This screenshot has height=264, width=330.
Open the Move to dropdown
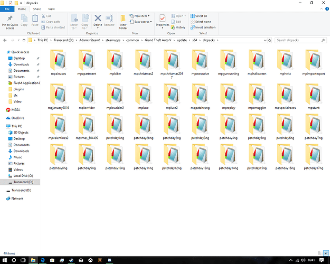(74, 22)
